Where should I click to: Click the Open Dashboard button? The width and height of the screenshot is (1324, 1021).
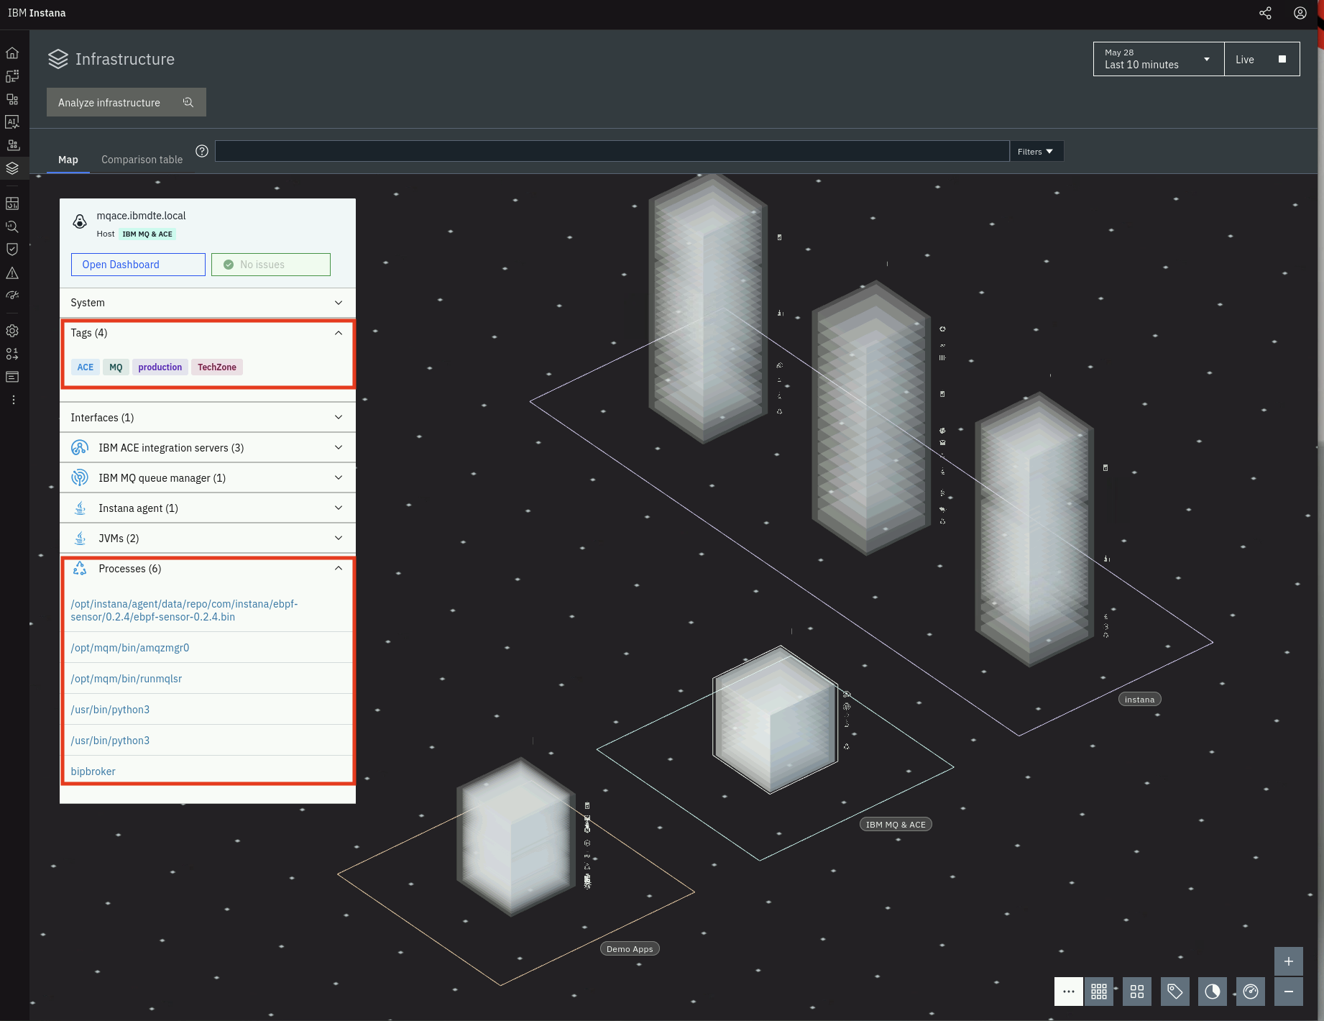coord(138,265)
